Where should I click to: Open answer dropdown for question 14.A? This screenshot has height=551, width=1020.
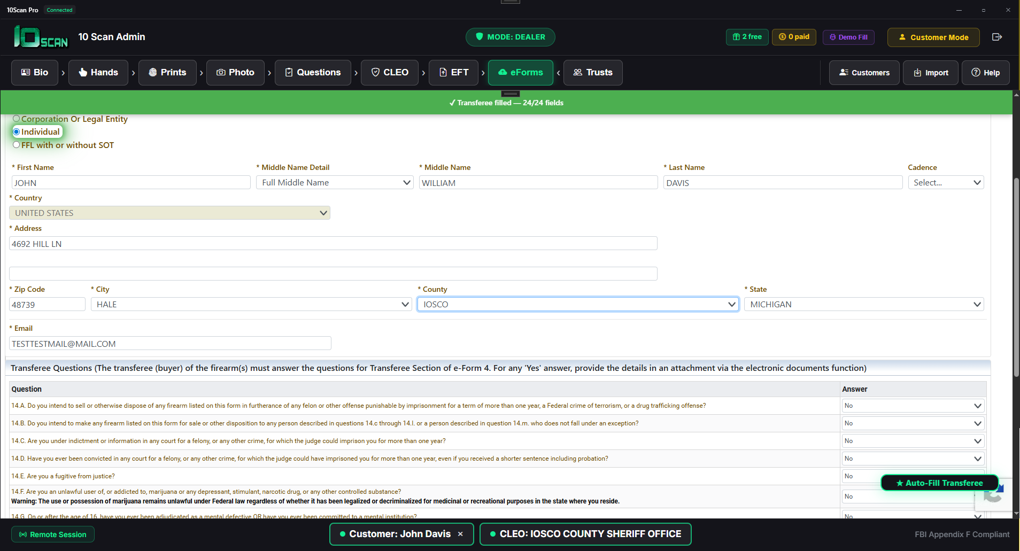pos(913,406)
